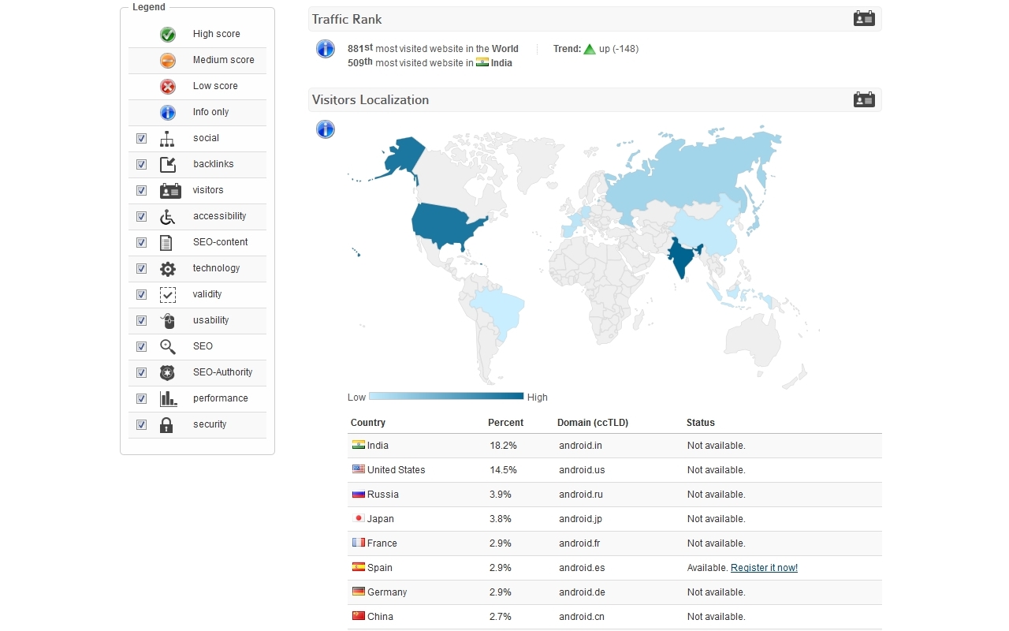Click the Country column header

tap(368, 423)
